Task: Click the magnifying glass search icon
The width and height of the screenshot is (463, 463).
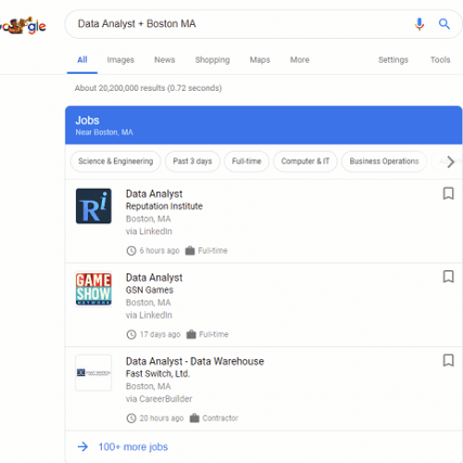Action: coord(444,24)
